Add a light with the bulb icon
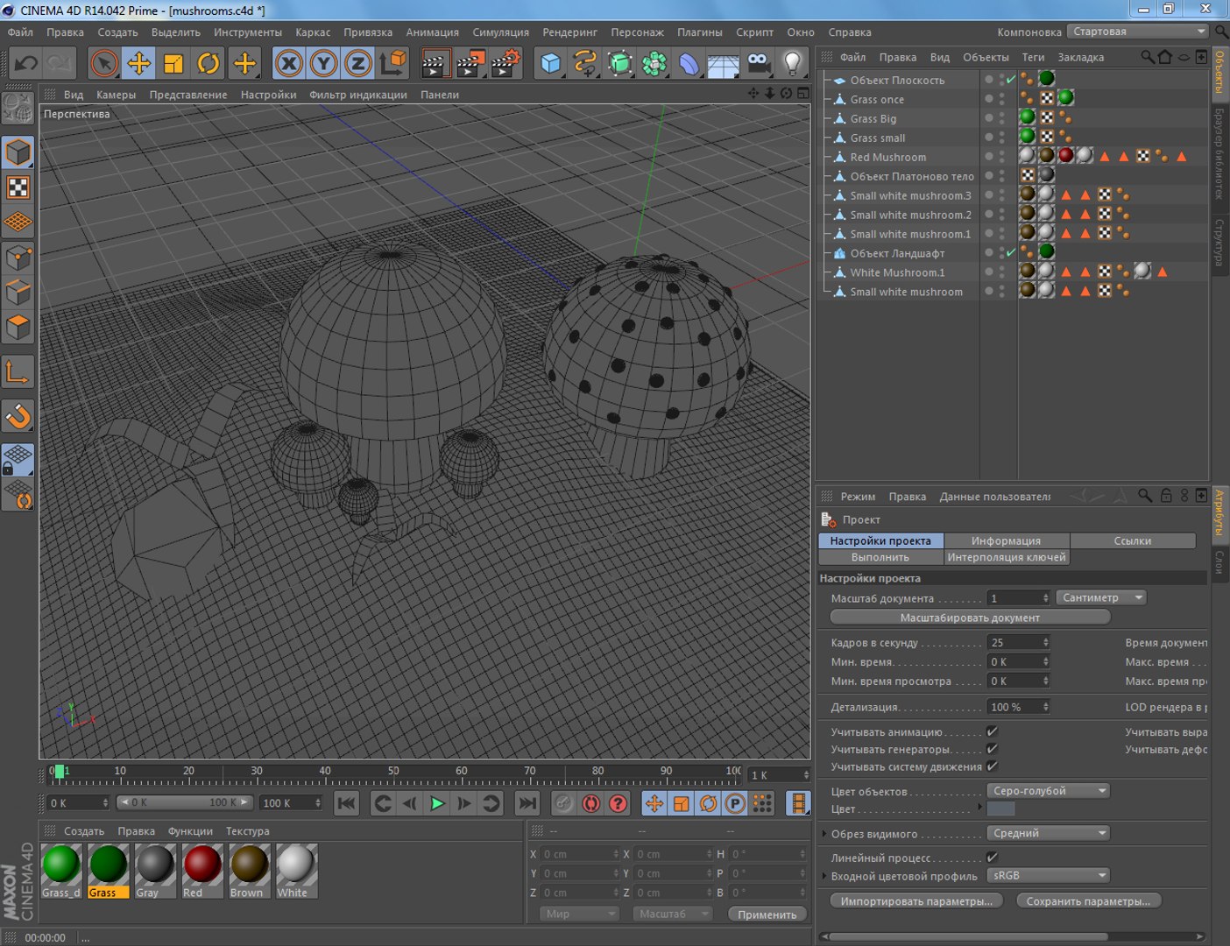The width and height of the screenshot is (1230, 946). (x=793, y=63)
